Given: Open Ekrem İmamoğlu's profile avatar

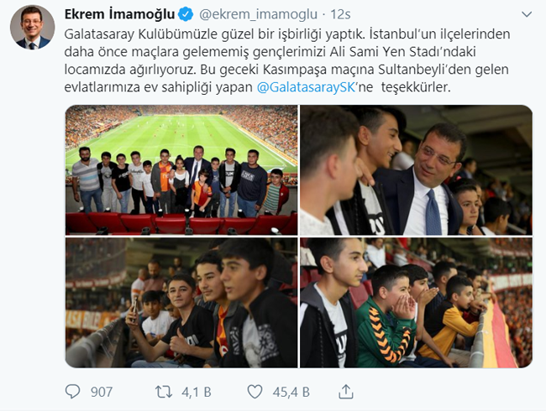Looking at the screenshot, I should click(x=33, y=27).
